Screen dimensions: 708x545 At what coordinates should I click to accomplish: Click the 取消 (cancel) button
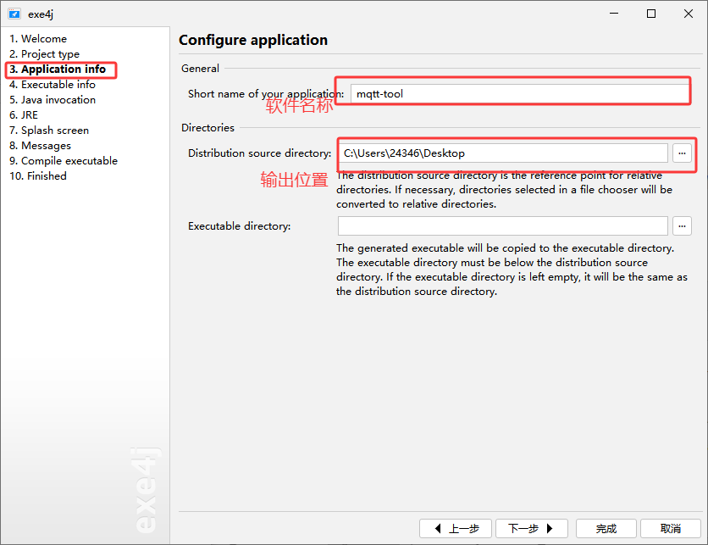pyautogui.click(x=671, y=528)
